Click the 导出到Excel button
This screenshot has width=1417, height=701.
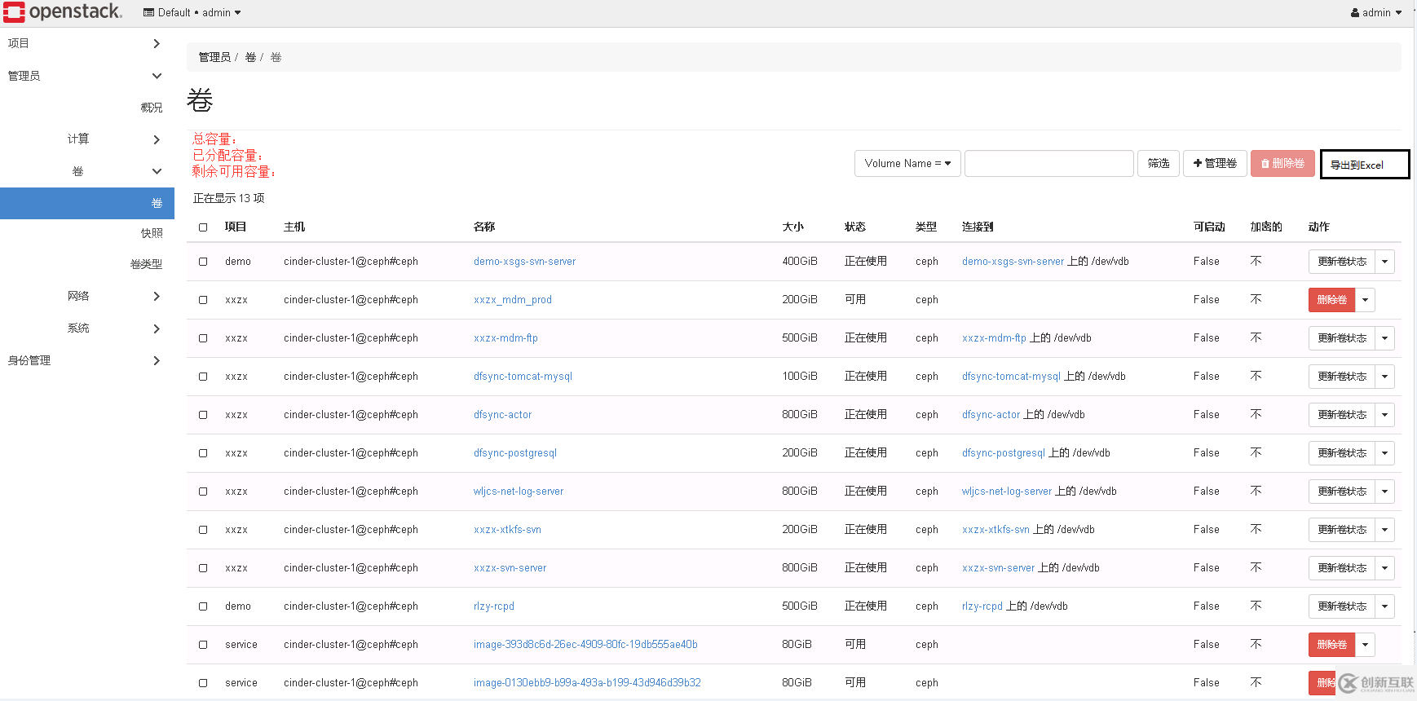tap(1365, 164)
